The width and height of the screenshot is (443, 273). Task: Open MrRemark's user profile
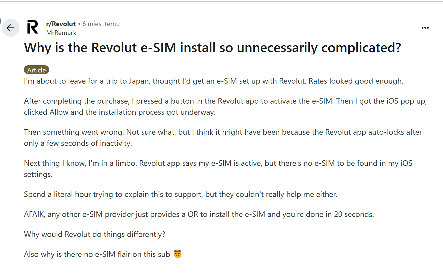61,33
